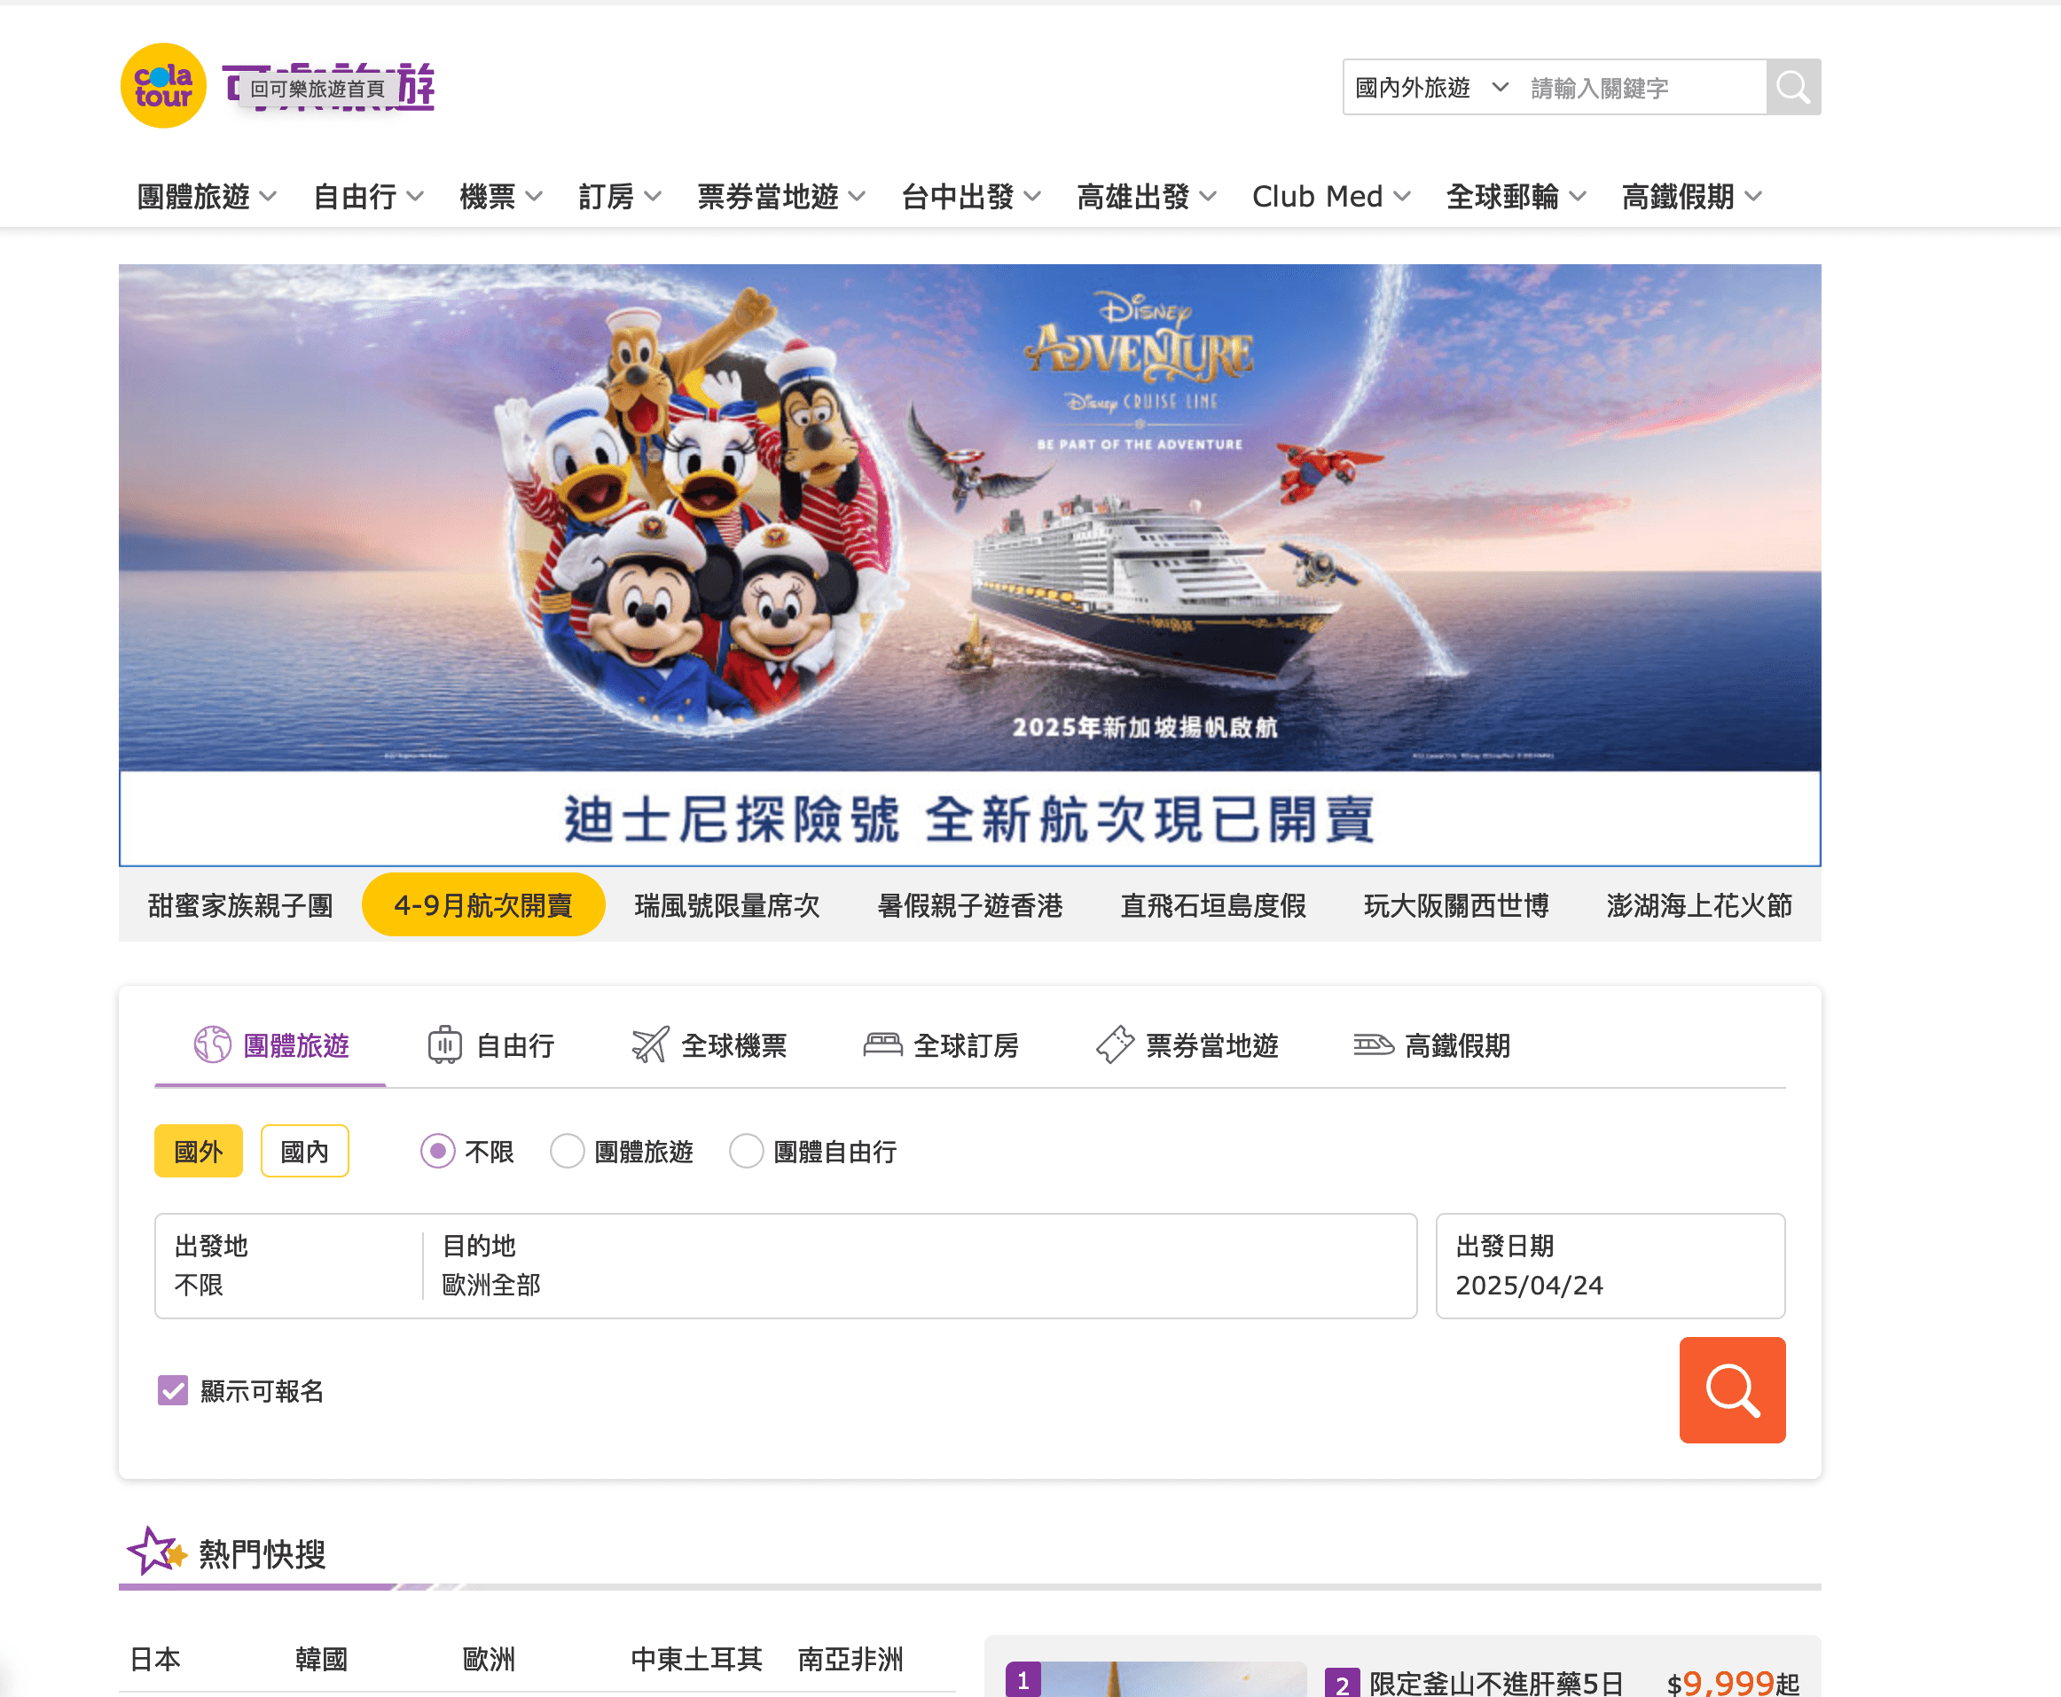Expand the 機票 nav dropdown
The width and height of the screenshot is (2061, 1697).
click(x=500, y=197)
